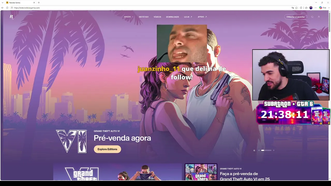Open the site search magnifier icon
The image size is (331, 186).
click(x=312, y=17)
